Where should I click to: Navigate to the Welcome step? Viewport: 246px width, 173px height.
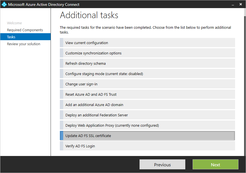click(15, 23)
